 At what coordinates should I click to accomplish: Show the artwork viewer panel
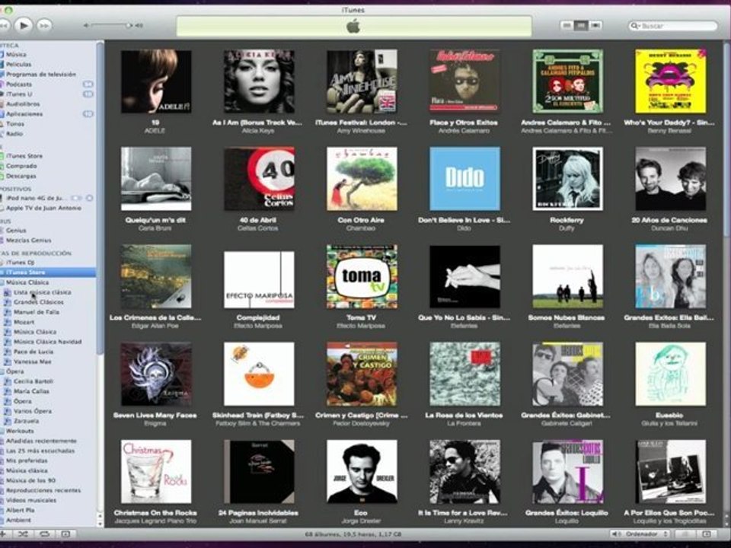[66, 534]
